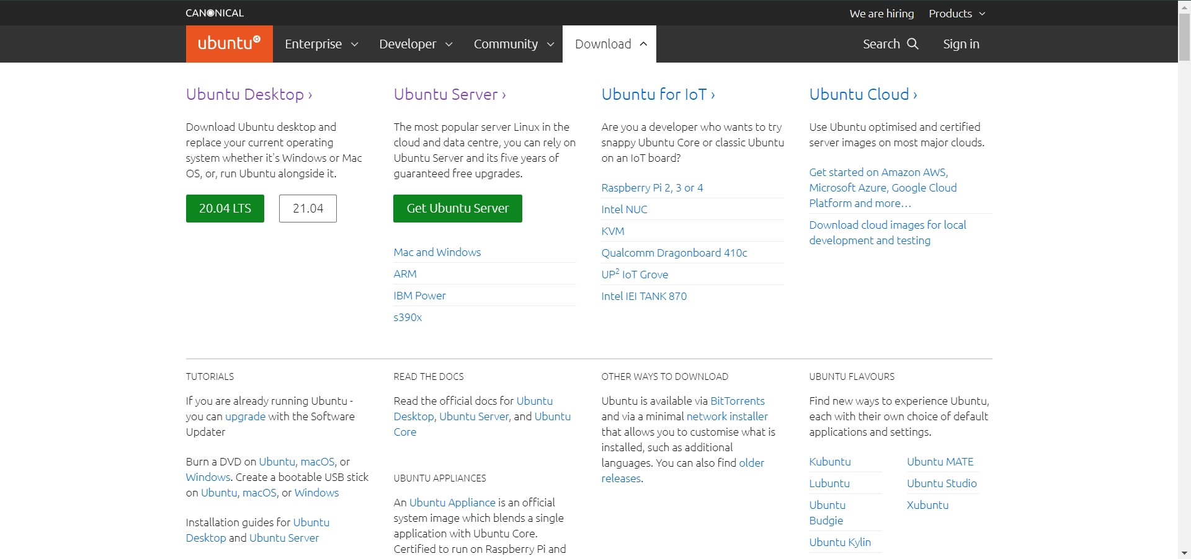The width and height of the screenshot is (1191, 559).
Task: Open Lubuntu flavour link
Action: click(829, 483)
